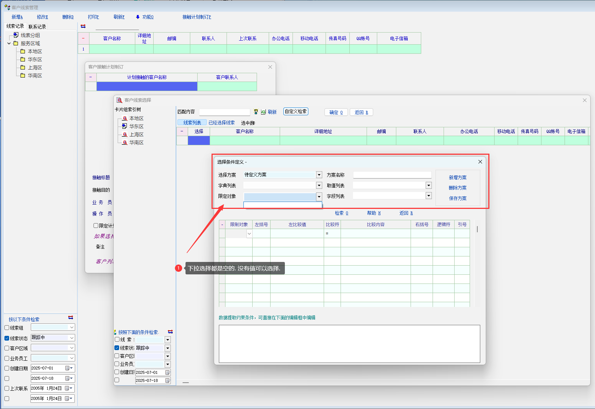The height and width of the screenshot is (409, 595).
Task: Click the 华东区 card icon in index tree
Action: [x=125, y=126]
